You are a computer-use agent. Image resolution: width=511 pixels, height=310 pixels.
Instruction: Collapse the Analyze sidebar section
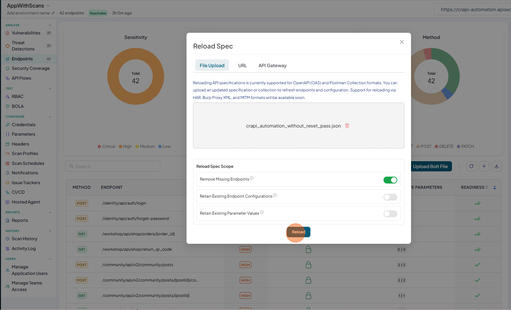(50, 25)
